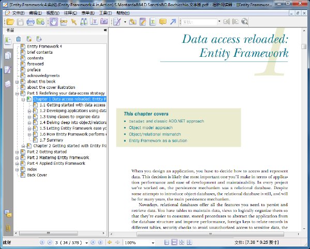This screenshot has height=249, width=310.
Task: Go to the next page
Action: point(92,242)
